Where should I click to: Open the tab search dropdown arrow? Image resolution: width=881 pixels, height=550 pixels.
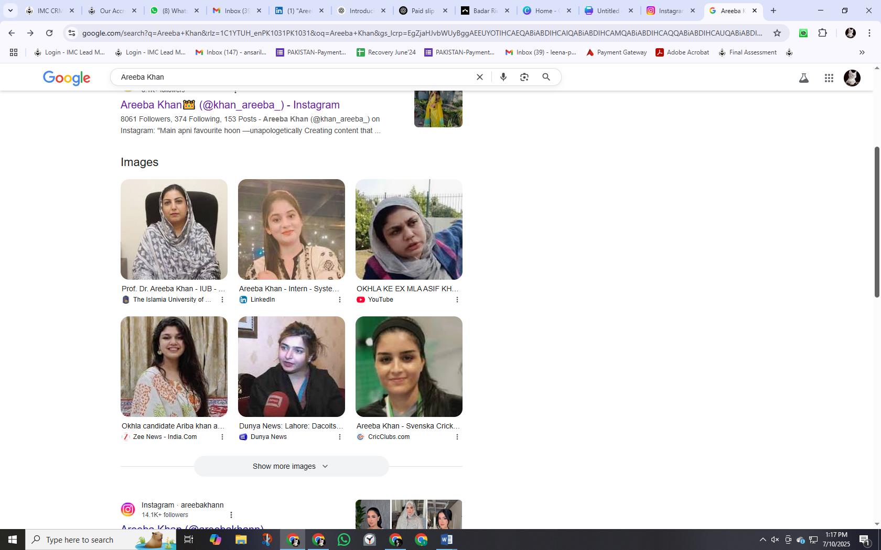coord(10,10)
